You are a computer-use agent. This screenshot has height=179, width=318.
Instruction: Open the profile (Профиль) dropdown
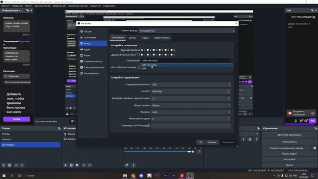coord(191,112)
